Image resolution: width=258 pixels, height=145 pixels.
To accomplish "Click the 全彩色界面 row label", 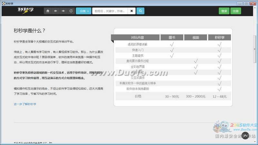I will [138, 67].
